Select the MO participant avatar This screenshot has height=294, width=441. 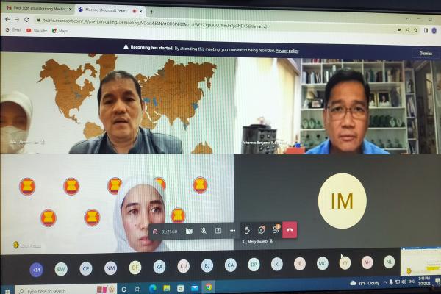pyautogui.click(x=323, y=263)
